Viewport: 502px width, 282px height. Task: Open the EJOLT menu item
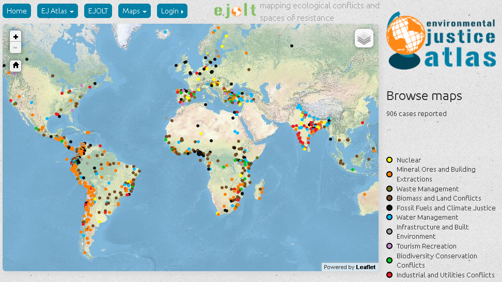coord(98,11)
